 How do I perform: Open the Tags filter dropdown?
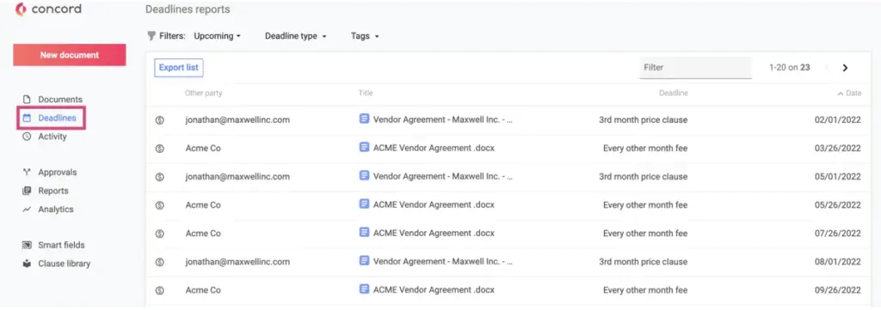365,36
